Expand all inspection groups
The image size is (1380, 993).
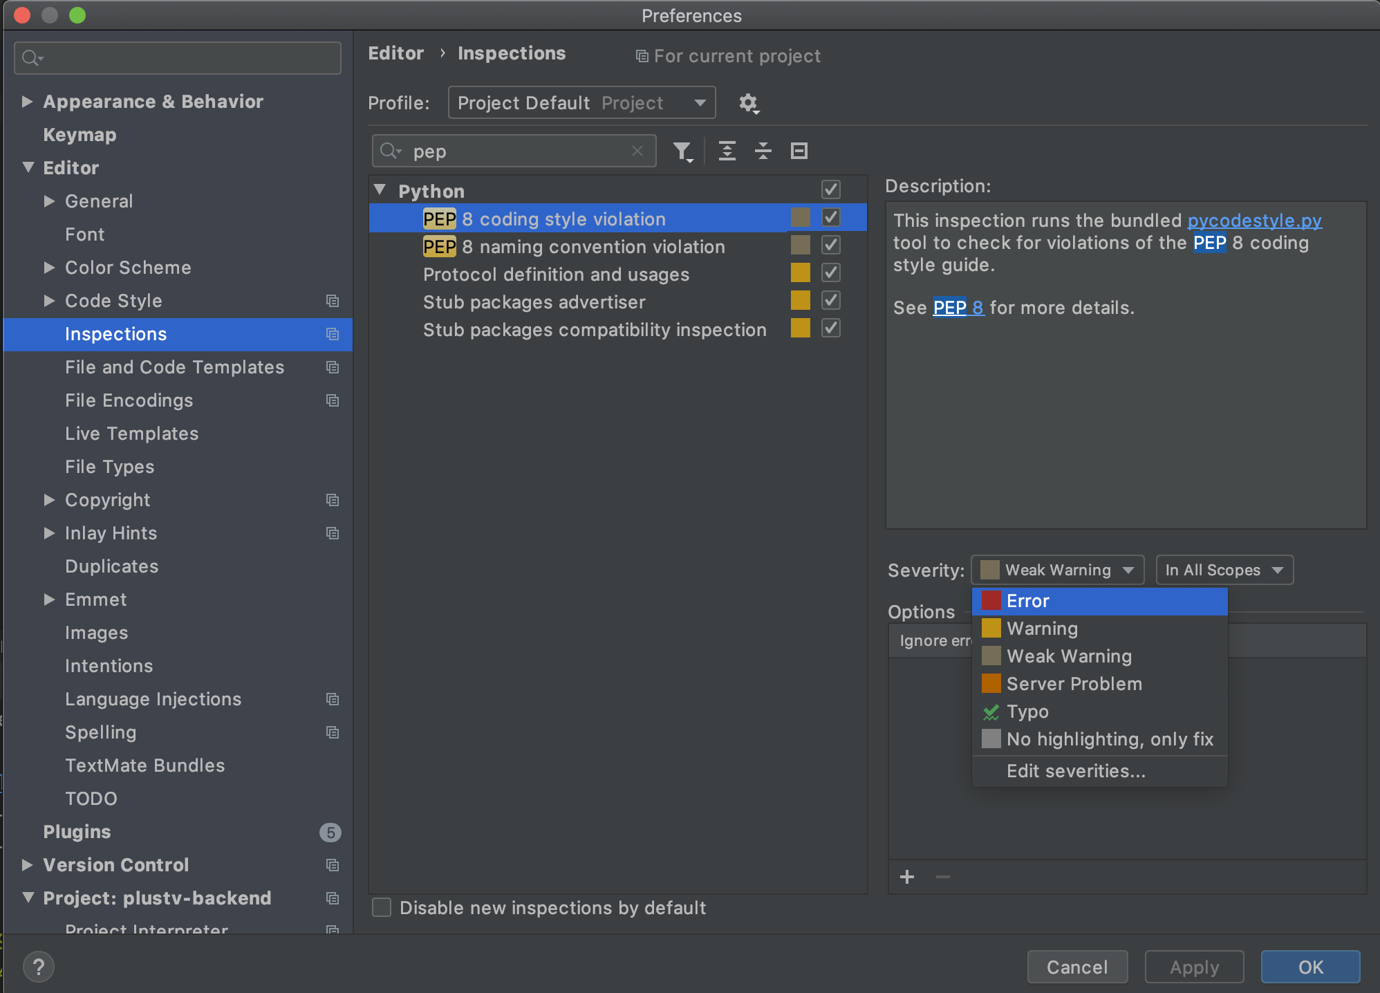[727, 151]
